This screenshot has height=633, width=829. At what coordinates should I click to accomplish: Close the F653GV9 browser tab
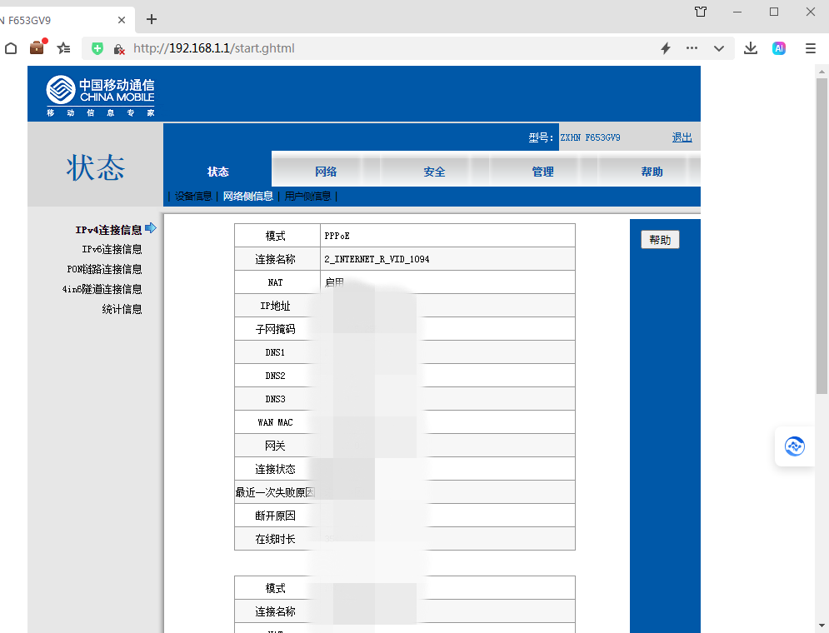(122, 20)
